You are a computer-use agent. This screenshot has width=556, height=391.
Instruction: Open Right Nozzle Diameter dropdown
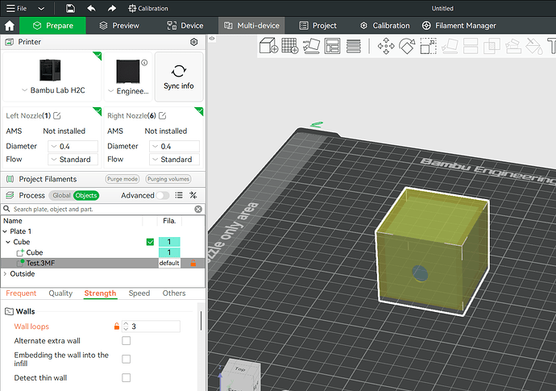point(175,146)
